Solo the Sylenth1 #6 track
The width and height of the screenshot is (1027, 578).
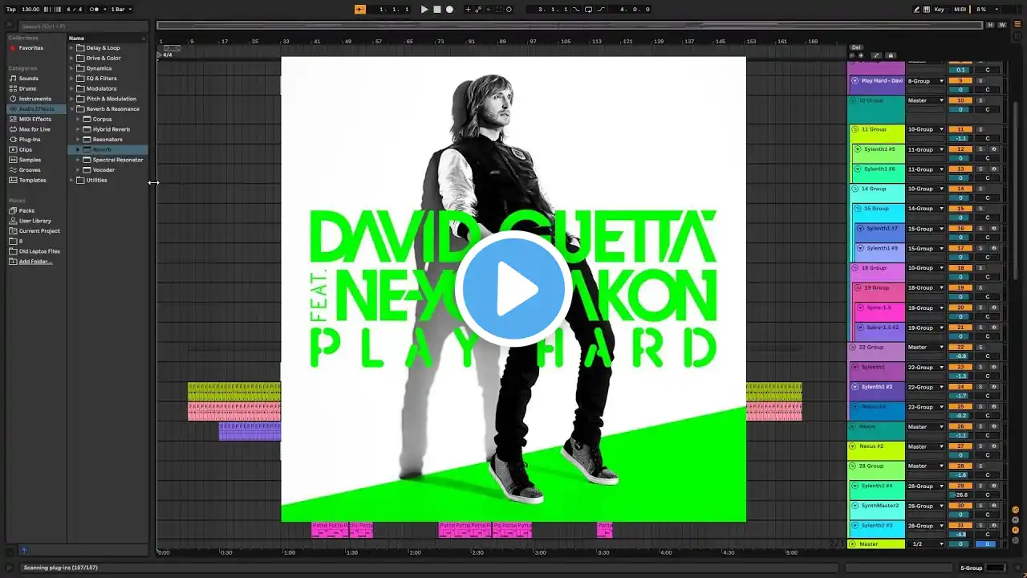tap(980, 169)
